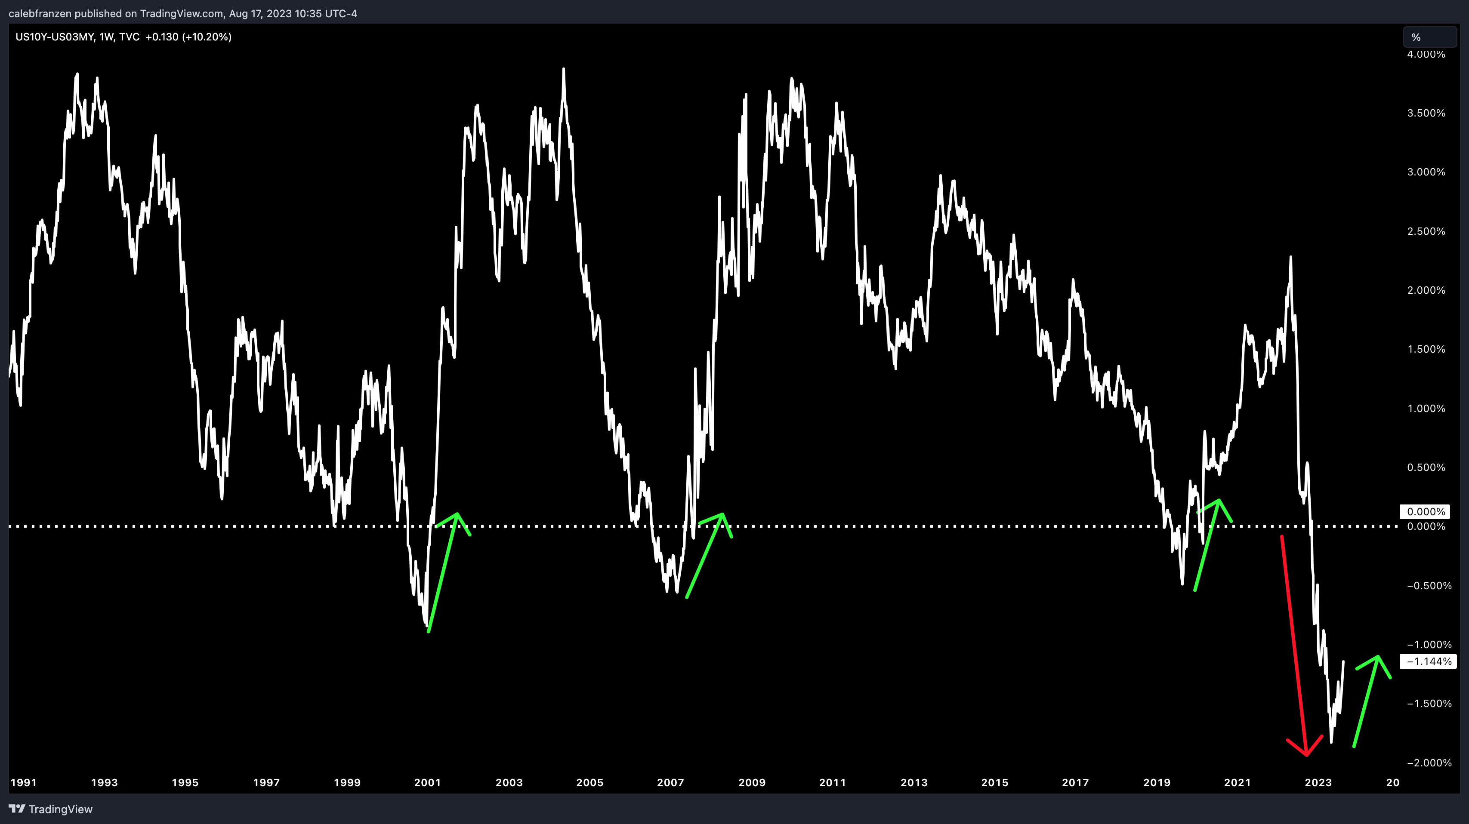Click the 2015 label on time axis
Image resolution: width=1469 pixels, height=824 pixels.
[995, 782]
